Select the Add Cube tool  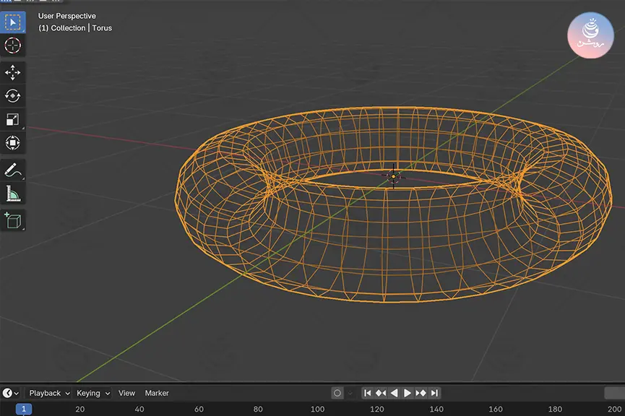click(x=13, y=221)
